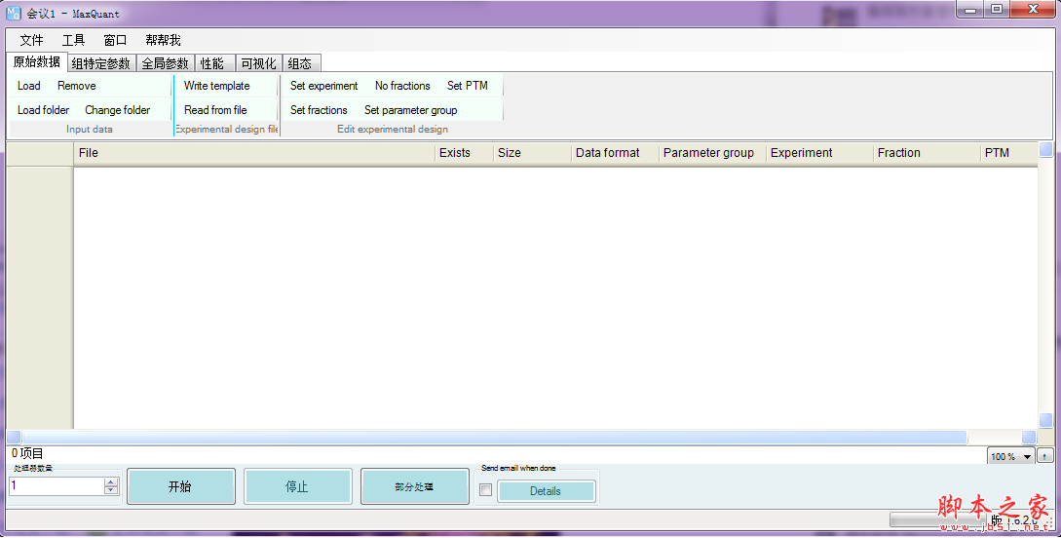Click the vertical scrollbar down arrow
1061x538 pixels.
[1045, 420]
